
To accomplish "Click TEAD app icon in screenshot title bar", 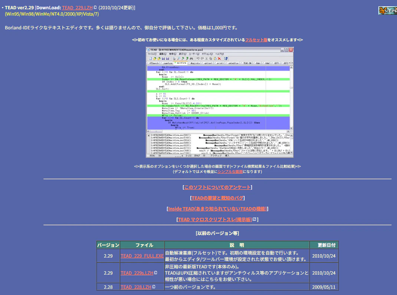I will [x=148, y=50].
